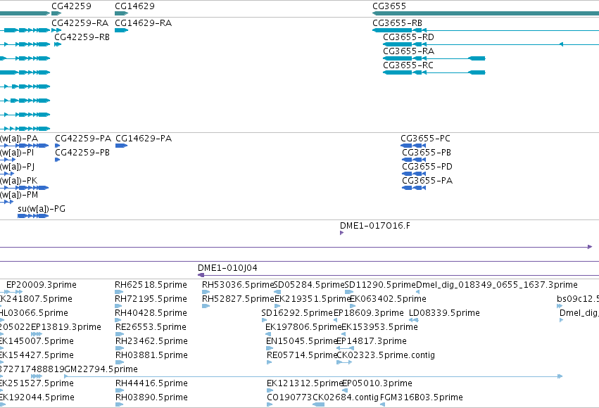Select transcript CG3655-RA

[408, 51]
